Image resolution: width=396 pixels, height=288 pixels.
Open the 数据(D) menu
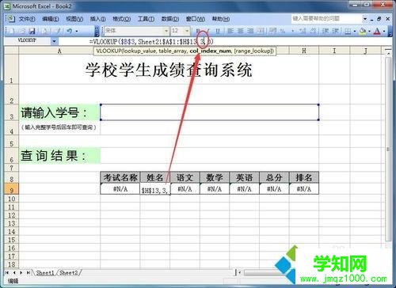(169, 19)
